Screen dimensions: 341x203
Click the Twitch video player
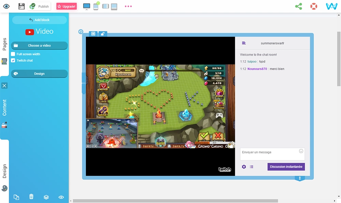coord(160,106)
